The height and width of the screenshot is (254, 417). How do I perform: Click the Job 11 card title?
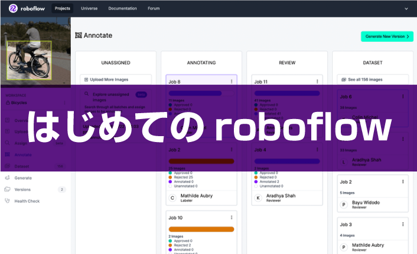point(261,82)
